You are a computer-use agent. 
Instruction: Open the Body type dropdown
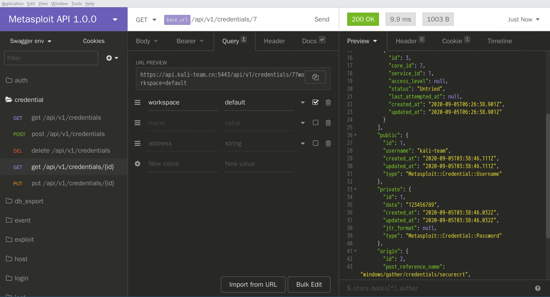pos(147,41)
